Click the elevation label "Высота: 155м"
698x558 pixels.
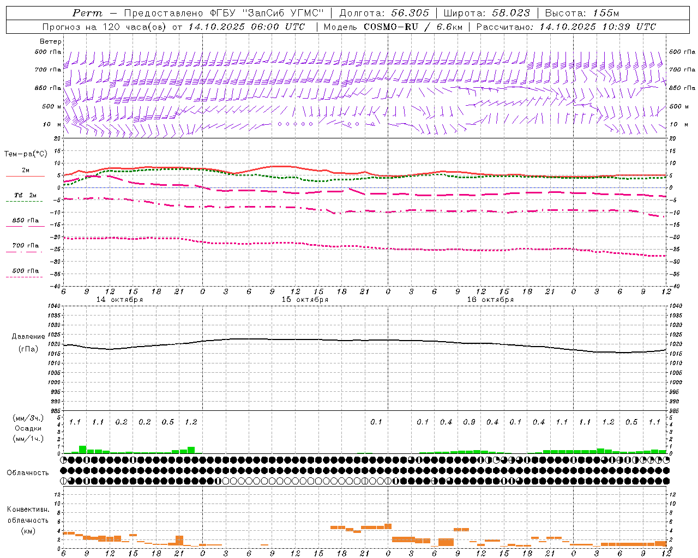click(582, 13)
